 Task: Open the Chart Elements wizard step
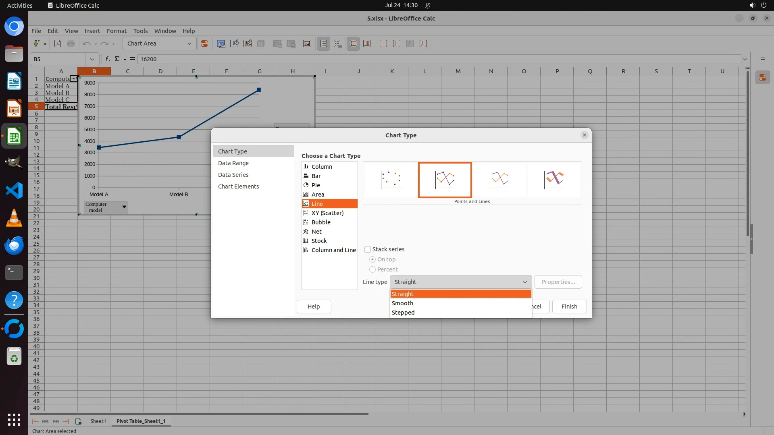point(238,186)
